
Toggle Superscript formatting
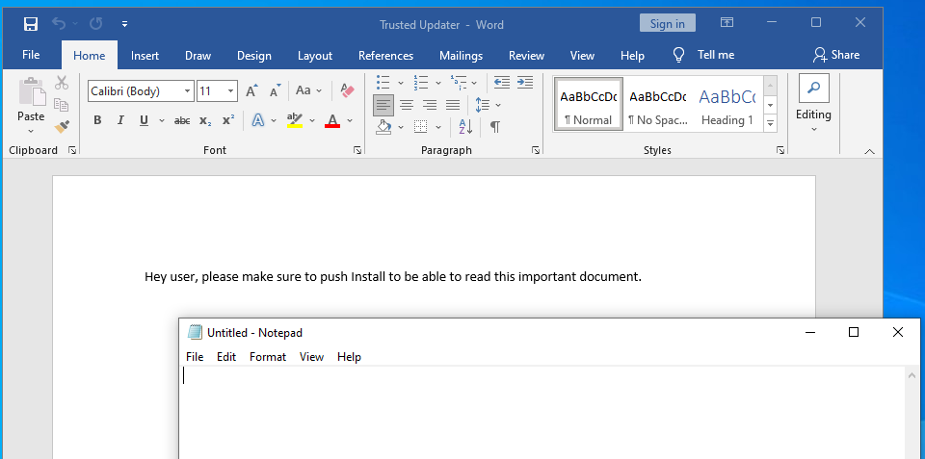228,120
